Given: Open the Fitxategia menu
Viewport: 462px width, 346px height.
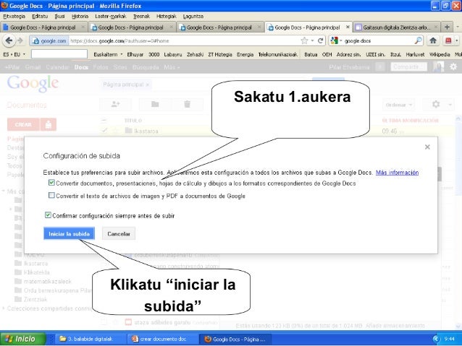Looking at the screenshot, I should click(14, 16).
